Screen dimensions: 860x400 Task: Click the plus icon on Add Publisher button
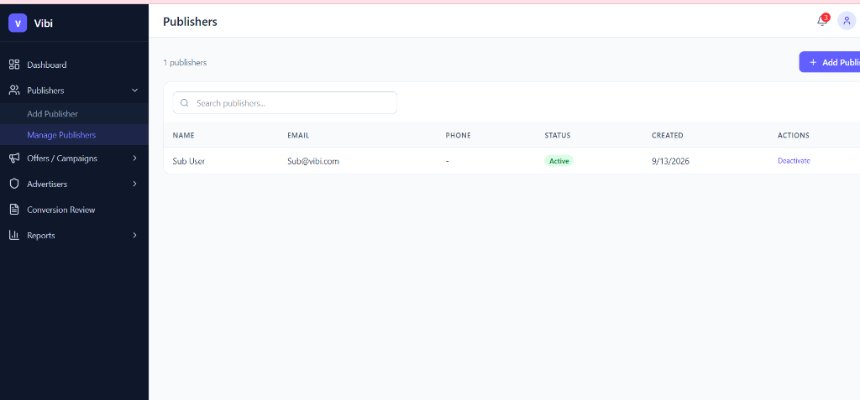pos(813,62)
